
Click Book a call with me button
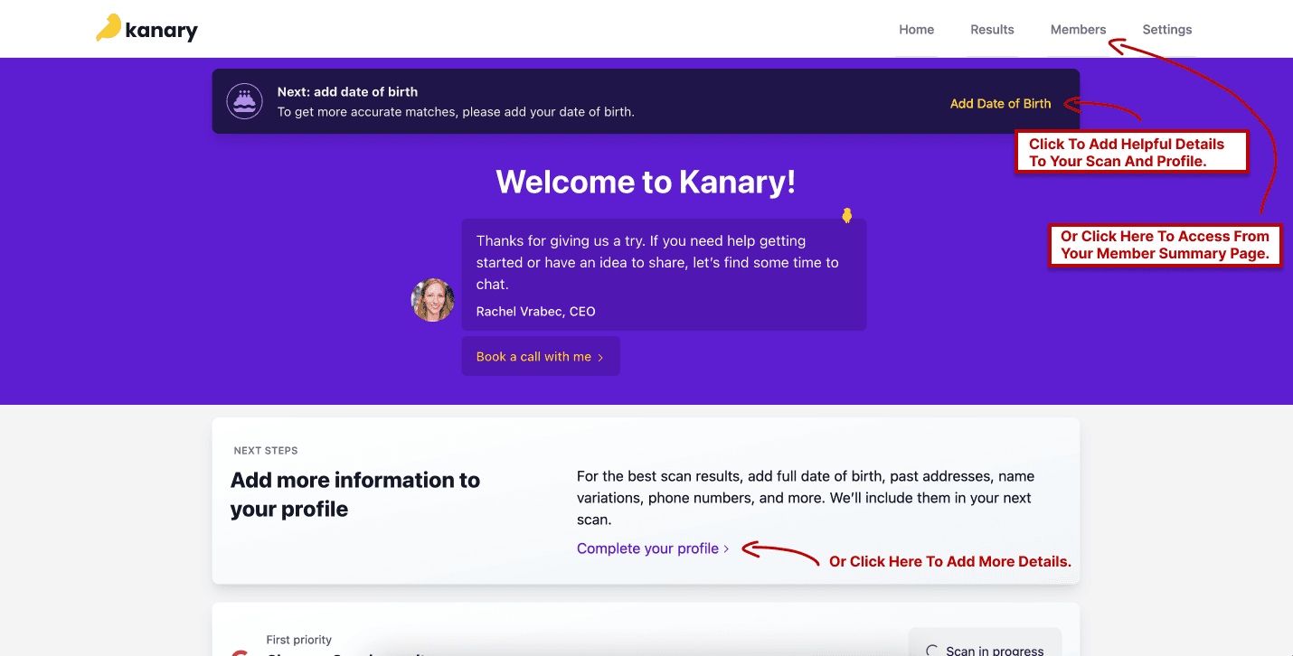[541, 357]
